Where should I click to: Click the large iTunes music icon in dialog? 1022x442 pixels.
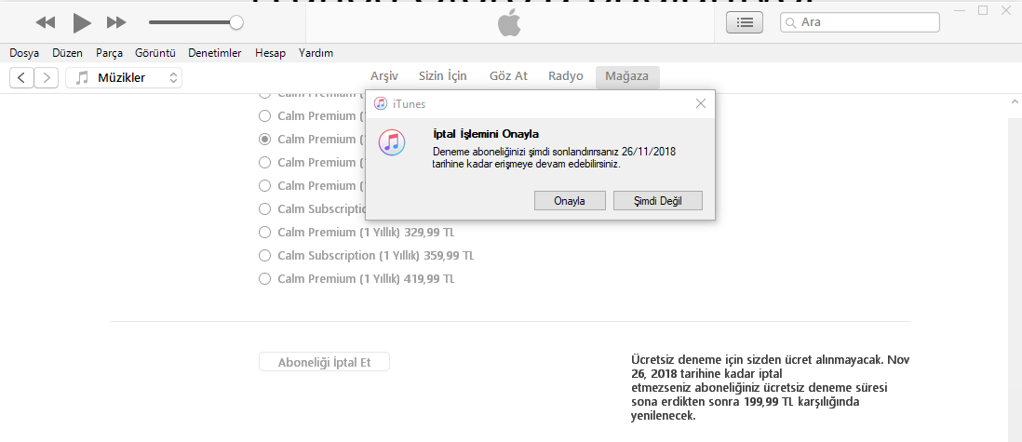392,142
